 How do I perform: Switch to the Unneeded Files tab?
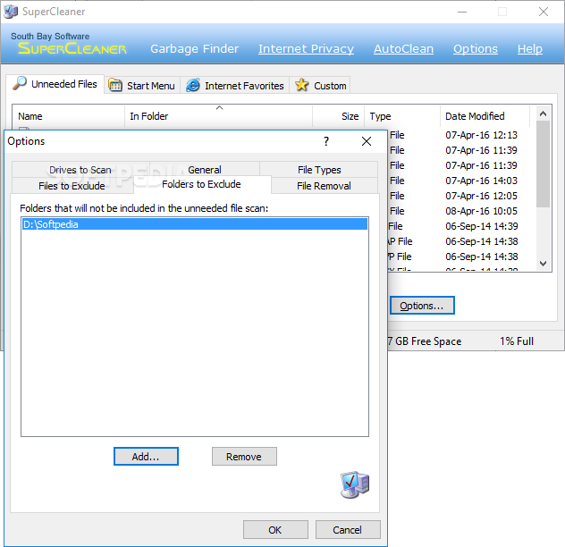[x=55, y=84]
